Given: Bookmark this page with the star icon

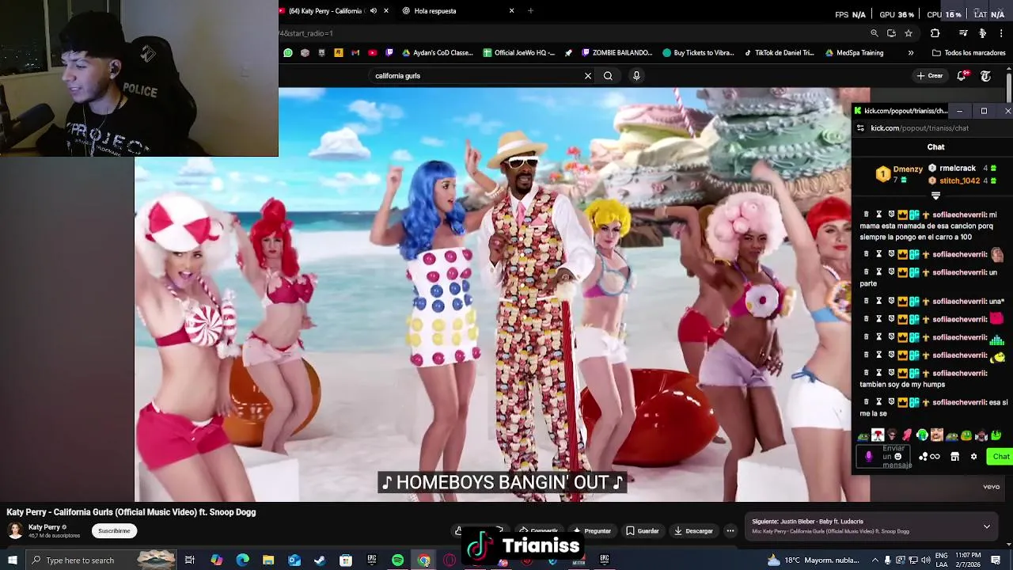Looking at the screenshot, I should tap(909, 33).
